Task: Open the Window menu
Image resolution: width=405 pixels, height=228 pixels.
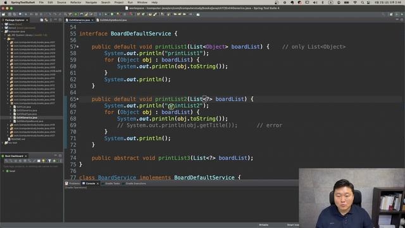Action: coord(142,3)
